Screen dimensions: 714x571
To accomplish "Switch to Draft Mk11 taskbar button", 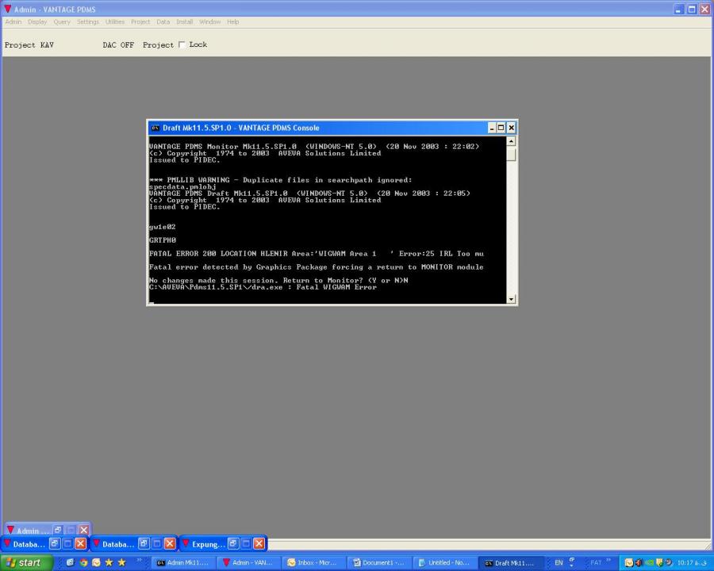I will click(x=510, y=563).
